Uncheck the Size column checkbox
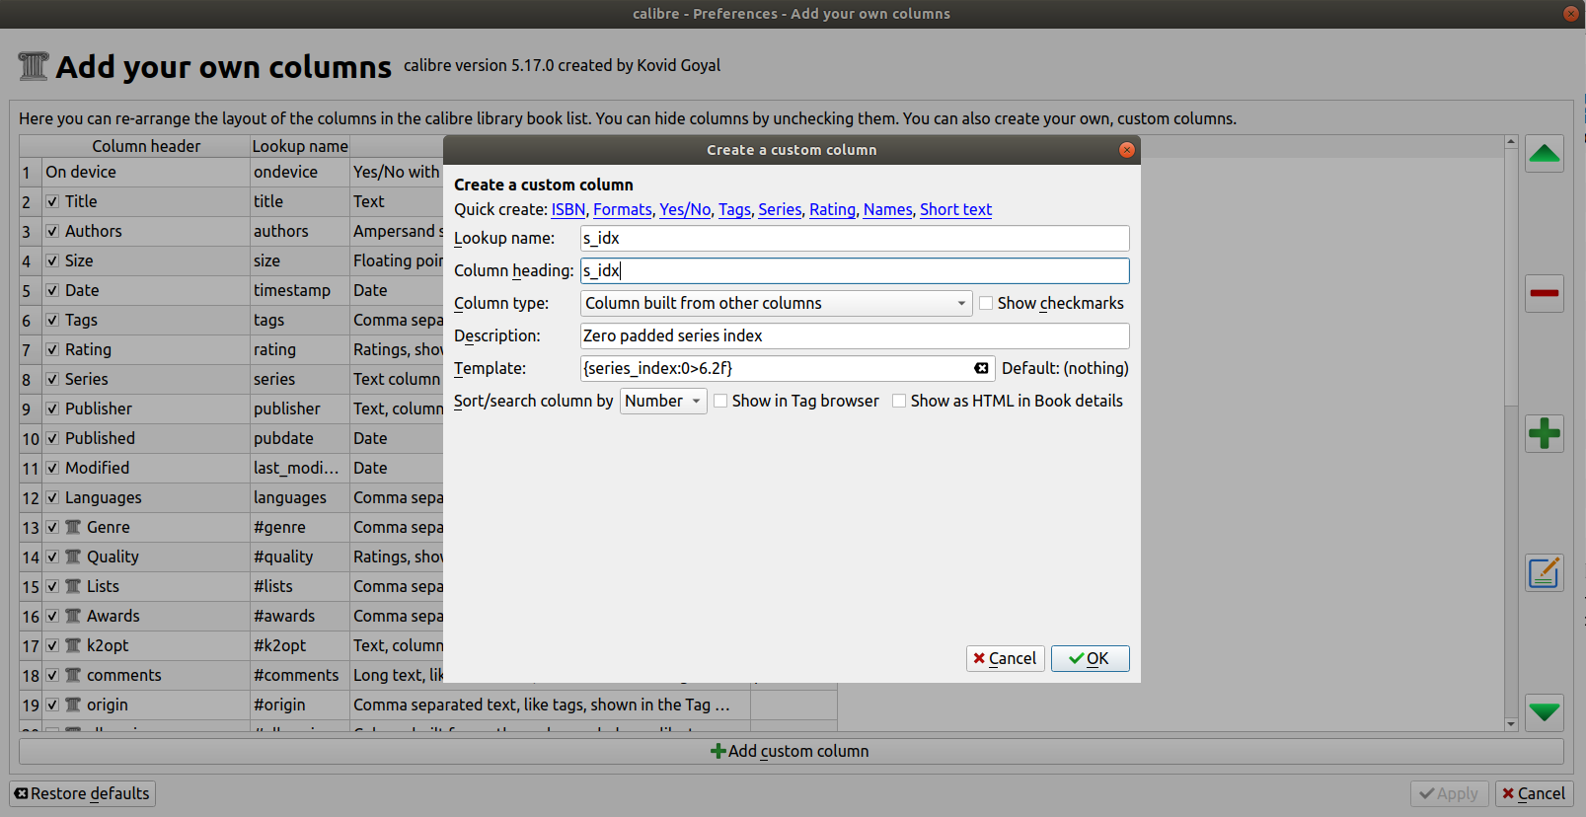The width and height of the screenshot is (1586, 817). (52, 260)
